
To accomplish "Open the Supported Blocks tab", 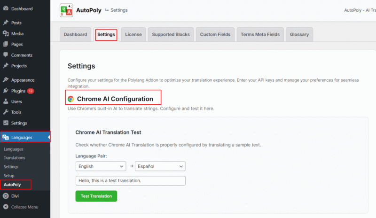I will pos(171,35).
